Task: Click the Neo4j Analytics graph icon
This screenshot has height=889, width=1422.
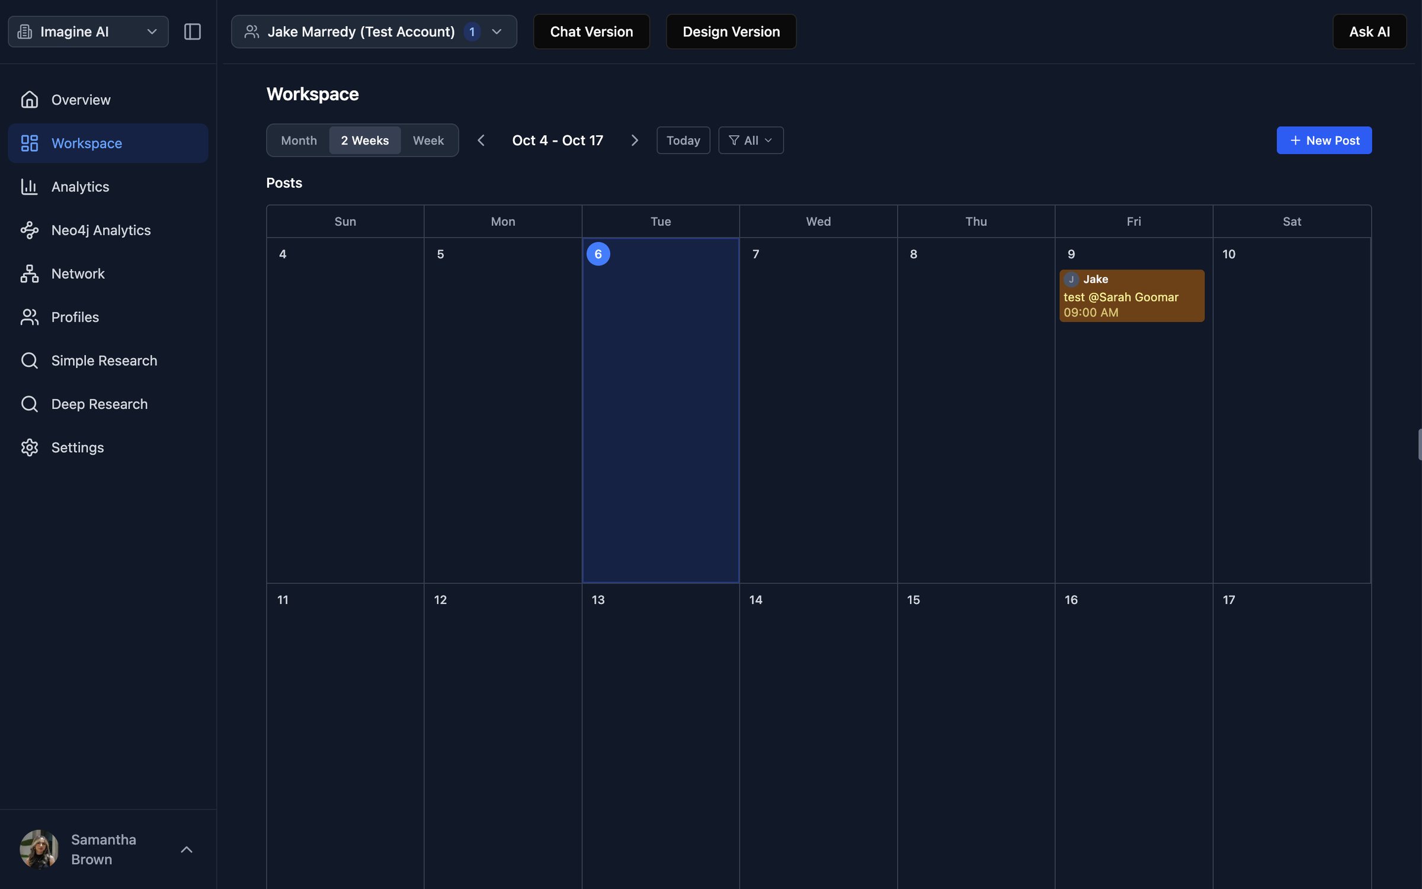Action: pos(29,230)
